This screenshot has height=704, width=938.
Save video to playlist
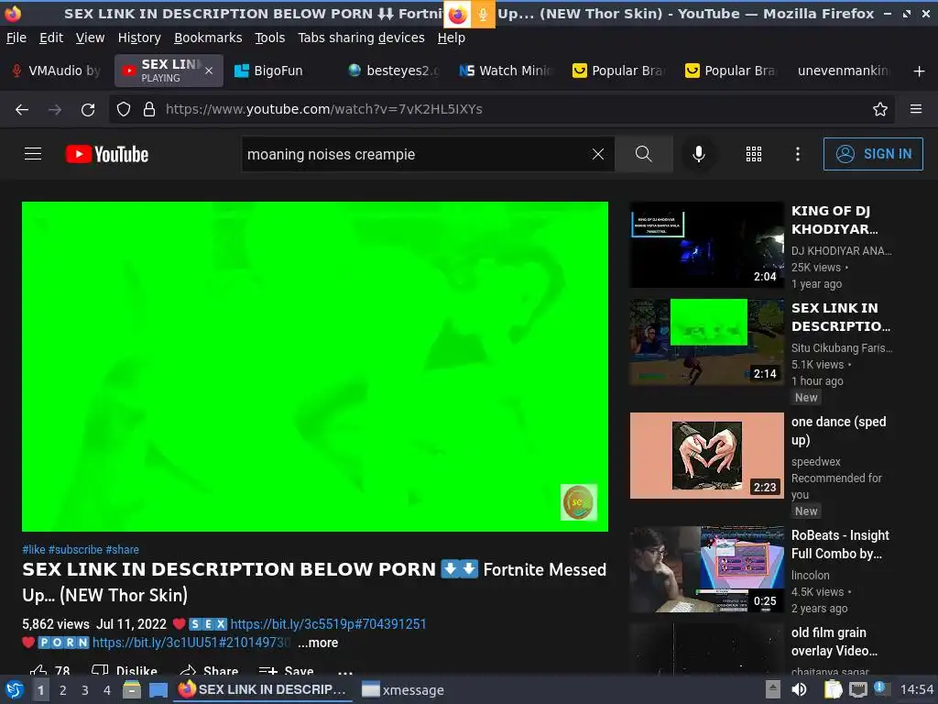286,670
